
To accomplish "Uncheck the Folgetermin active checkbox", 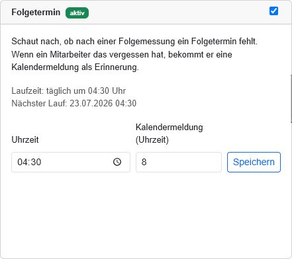I will tap(273, 11).
